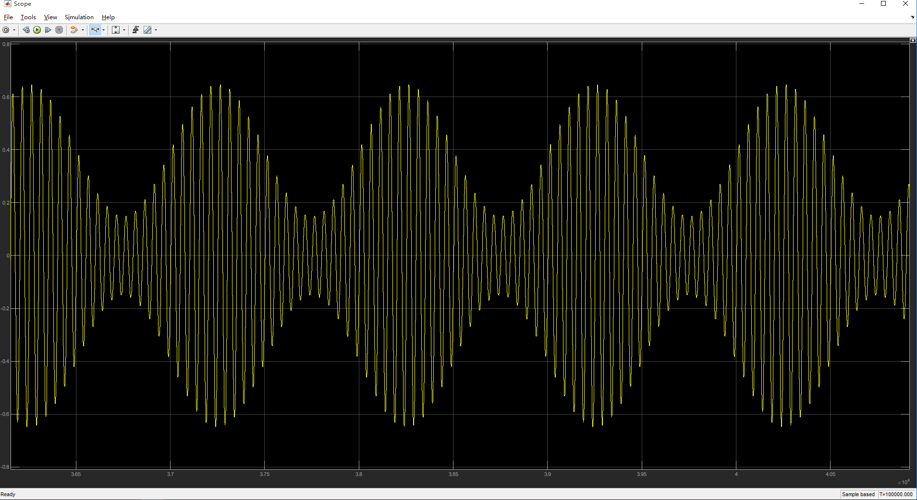Click the Step Back simulation icon
Viewport: 917px width, 500px height.
pos(26,30)
